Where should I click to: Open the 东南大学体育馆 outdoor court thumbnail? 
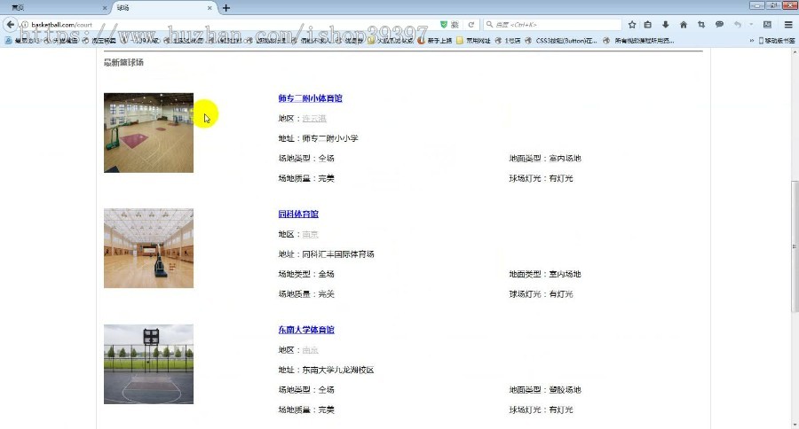[148, 364]
